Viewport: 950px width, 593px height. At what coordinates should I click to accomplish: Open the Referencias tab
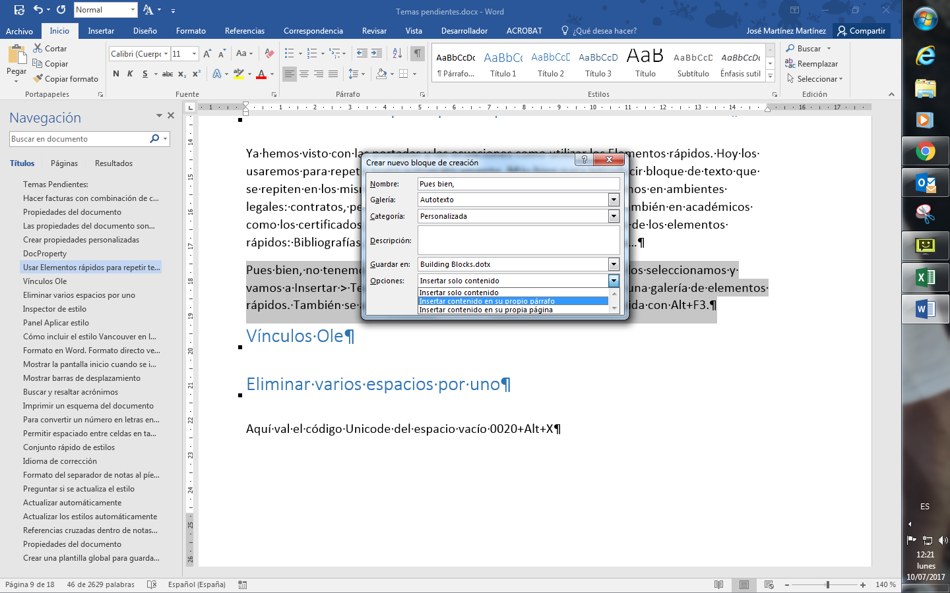(245, 31)
